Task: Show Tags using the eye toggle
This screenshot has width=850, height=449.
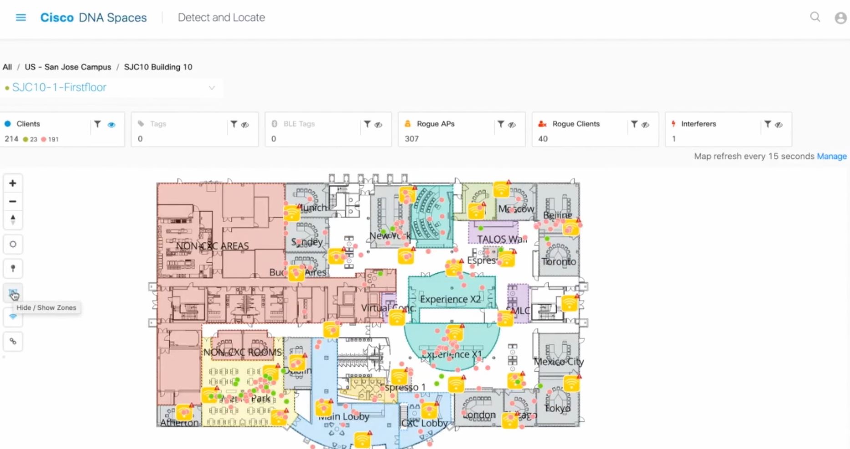Action: (245, 124)
